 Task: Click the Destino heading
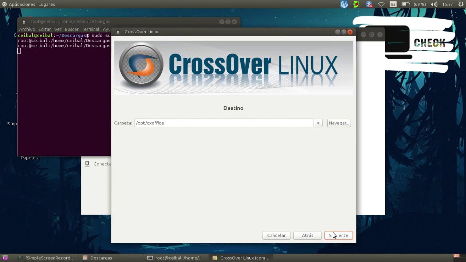pyautogui.click(x=233, y=108)
